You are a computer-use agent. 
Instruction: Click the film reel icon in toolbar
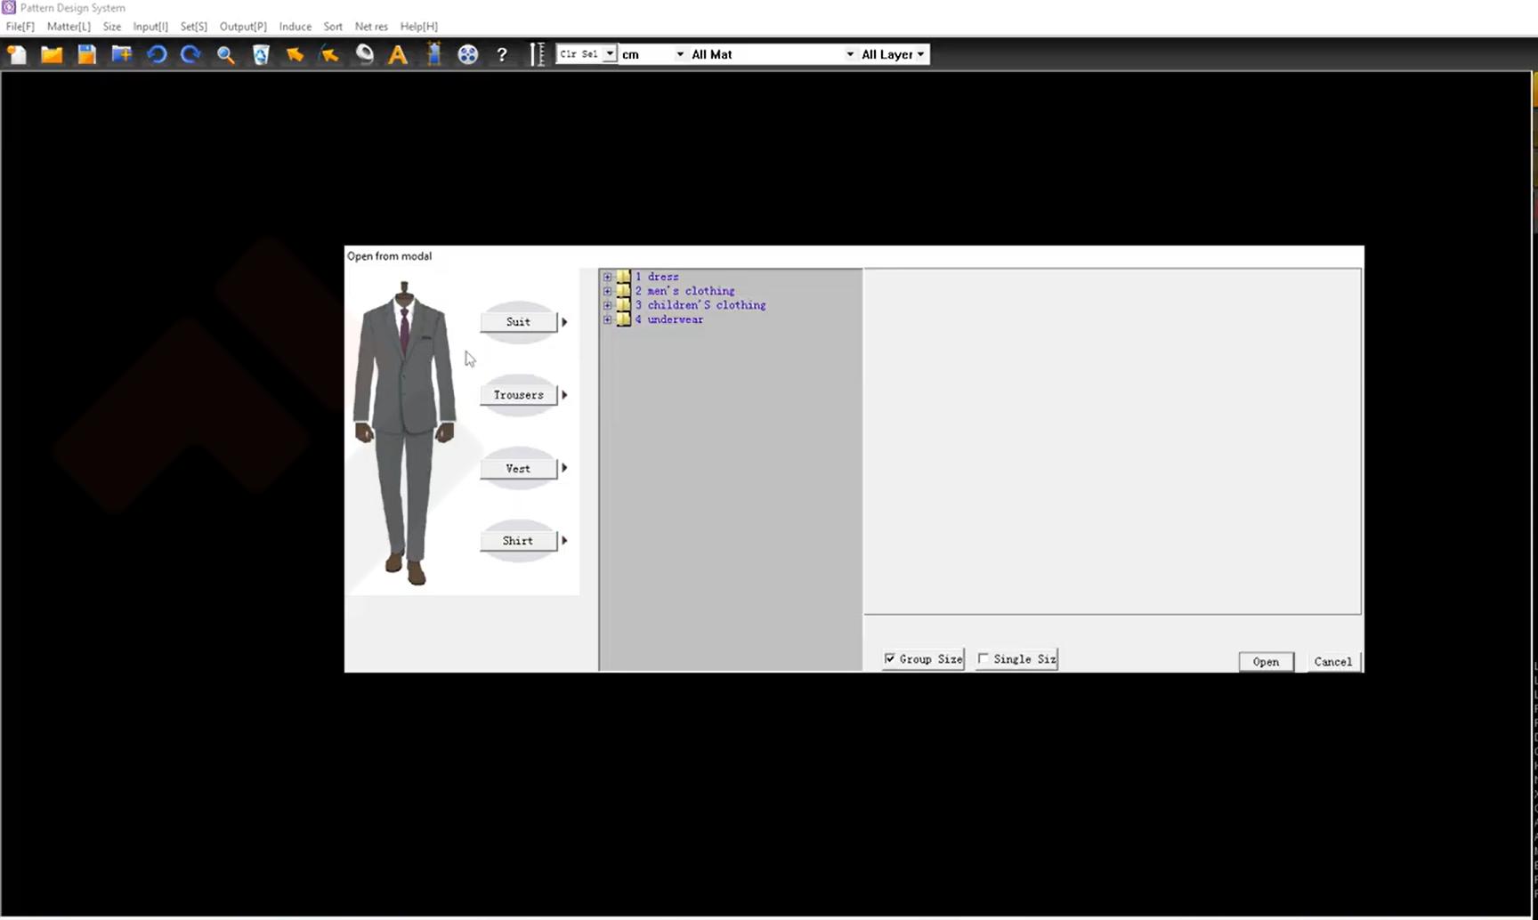[467, 55]
